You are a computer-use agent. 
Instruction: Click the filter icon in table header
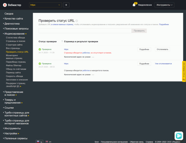point(62,41)
